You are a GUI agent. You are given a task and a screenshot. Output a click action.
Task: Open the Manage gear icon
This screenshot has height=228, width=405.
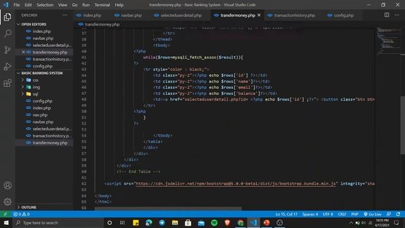coord(8,201)
